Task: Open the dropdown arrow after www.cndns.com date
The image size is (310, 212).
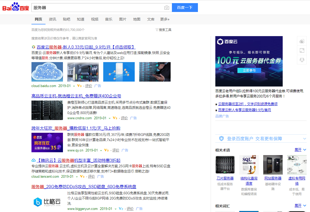Action: (x=109, y=118)
